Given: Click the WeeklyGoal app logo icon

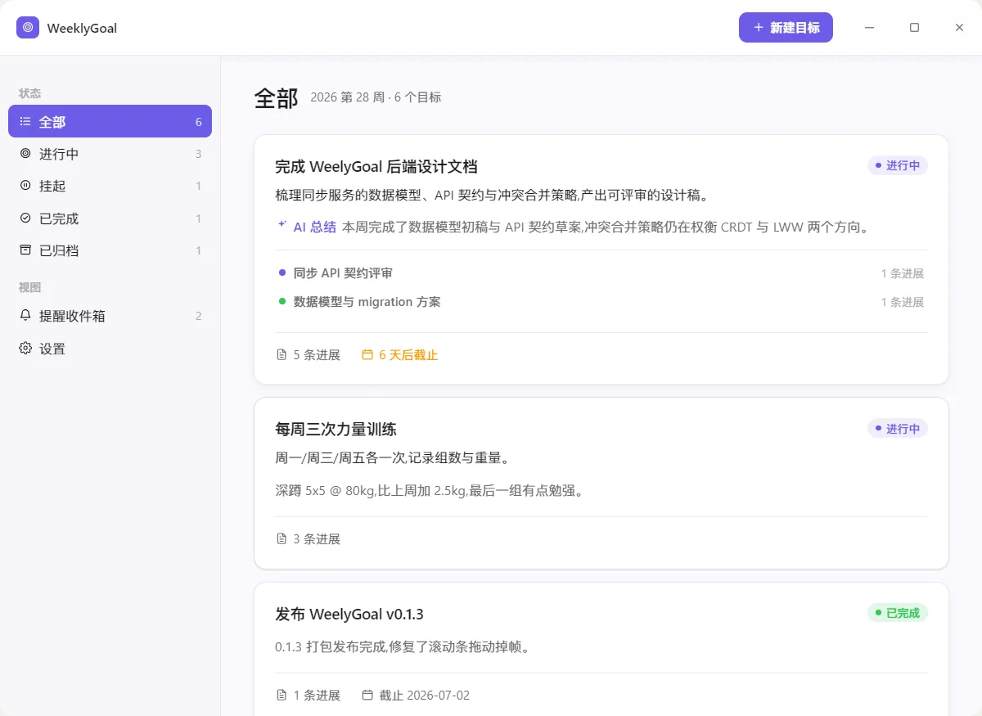Looking at the screenshot, I should click(28, 27).
